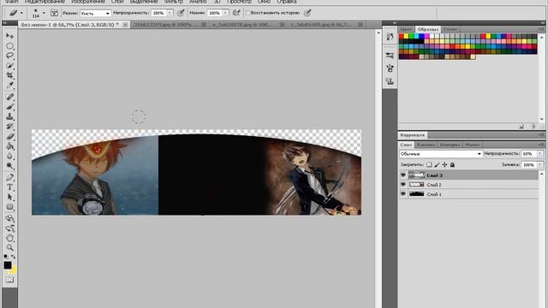Select the Hand tool

point(9,238)
